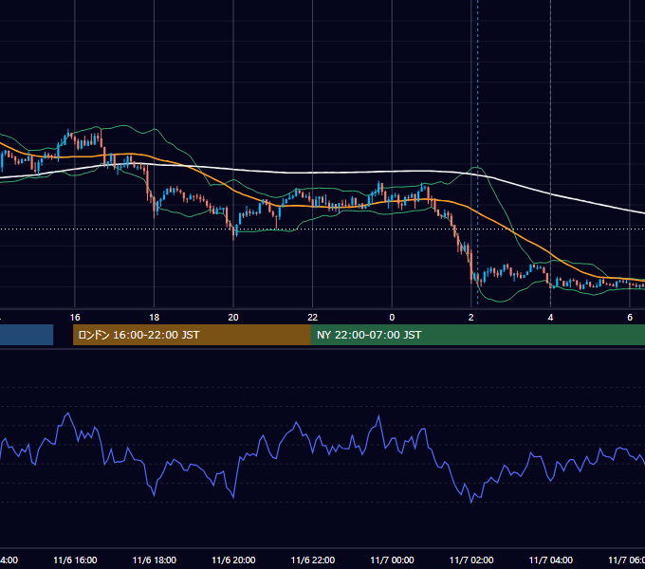Click the "4" hour label on upper axis
The width and height of the screenshot is (645, 569).
(550, 318)
